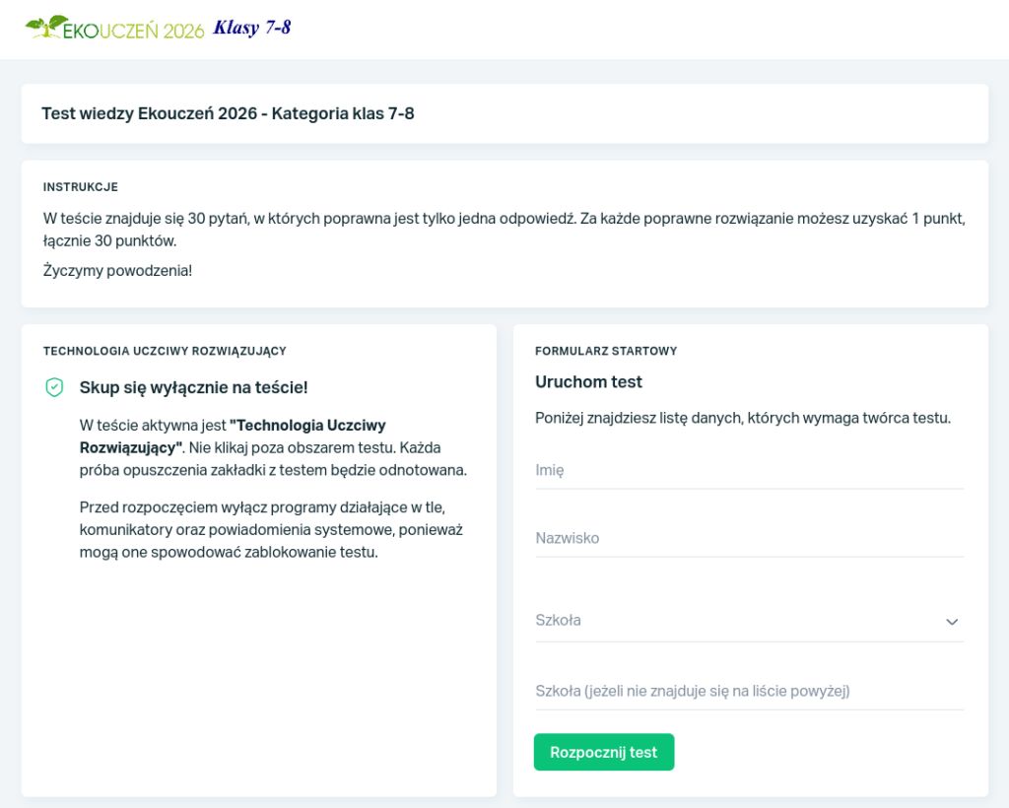Select the Nazwisko input field
Screen dimensions: 1009x808
click(749, 538)
